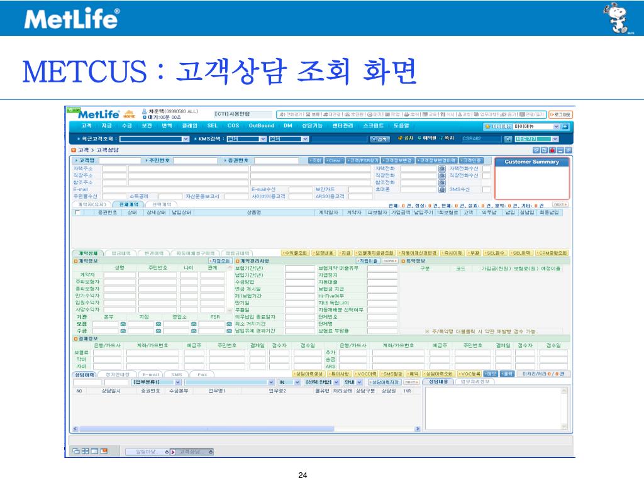The width and height of the screenshot is (644, 483).
Task: Click 검색 button in KMS search bar
Action: pos(379,139)
